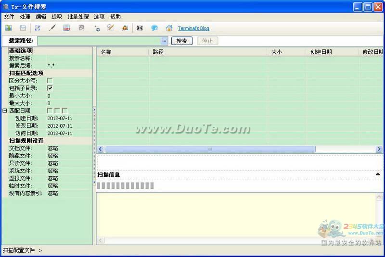385x257 pixels.
Task: Uncheck the 包括子目录 checkbox
Action: [x=50, y=88]
